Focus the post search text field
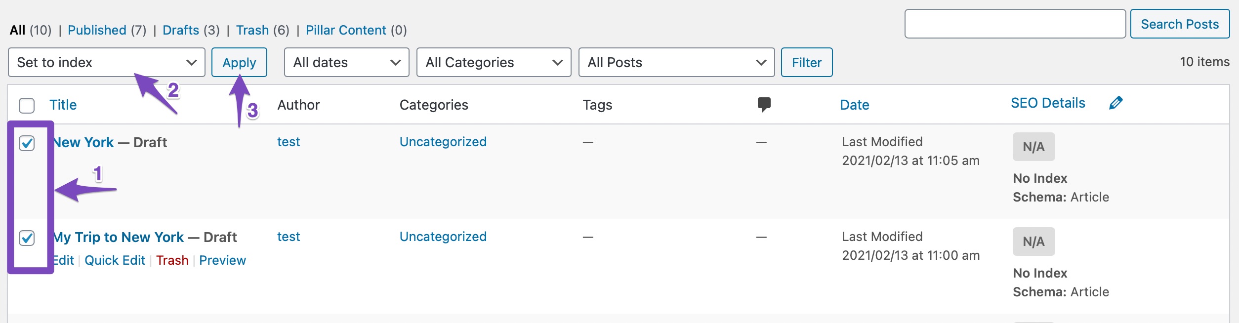1239x323 pixels. (x=1015, y=24)
